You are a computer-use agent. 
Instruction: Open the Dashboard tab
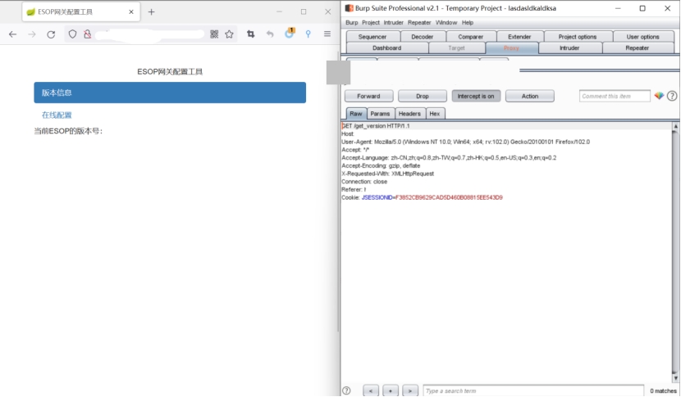click(387, 48)
